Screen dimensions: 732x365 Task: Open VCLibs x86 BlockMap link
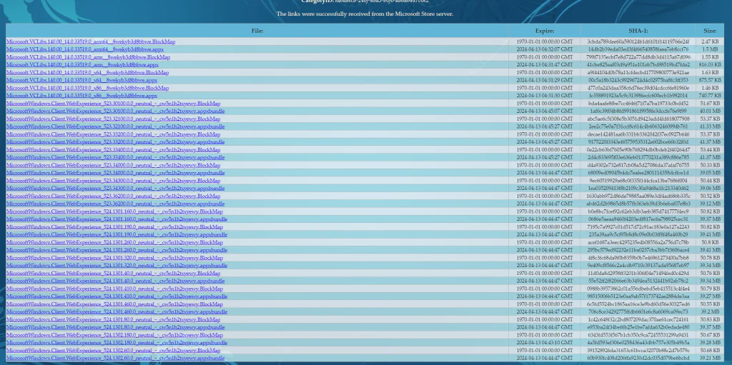[x=88, y=88]
